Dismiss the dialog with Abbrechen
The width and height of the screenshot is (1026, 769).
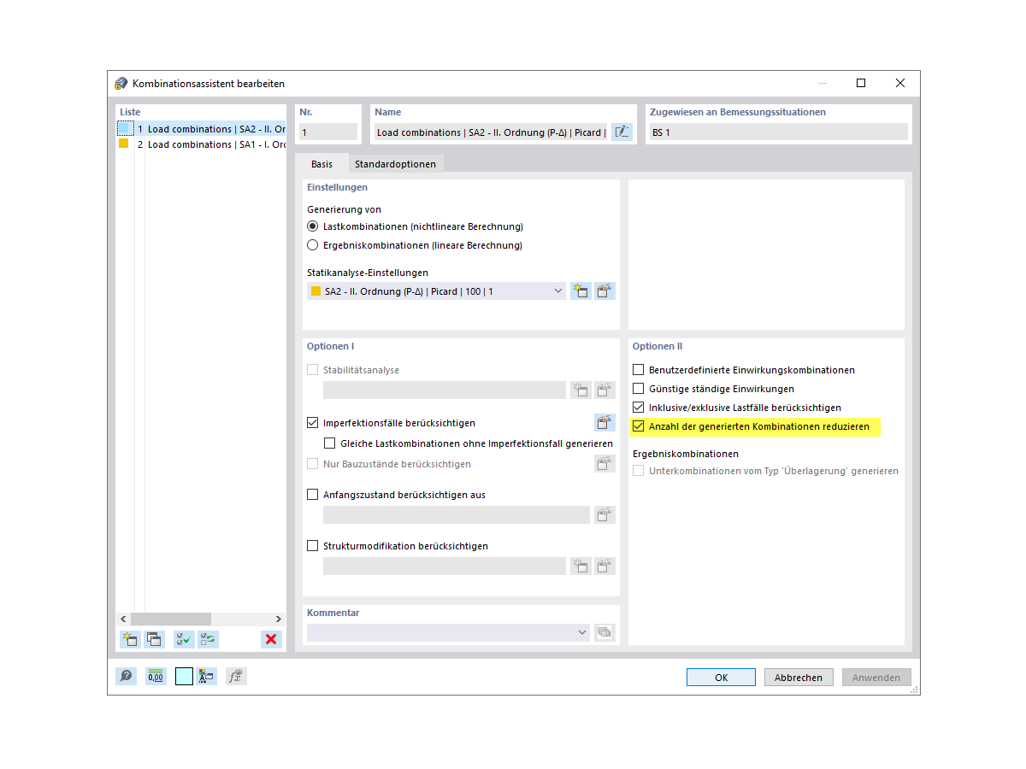point(798,677)
